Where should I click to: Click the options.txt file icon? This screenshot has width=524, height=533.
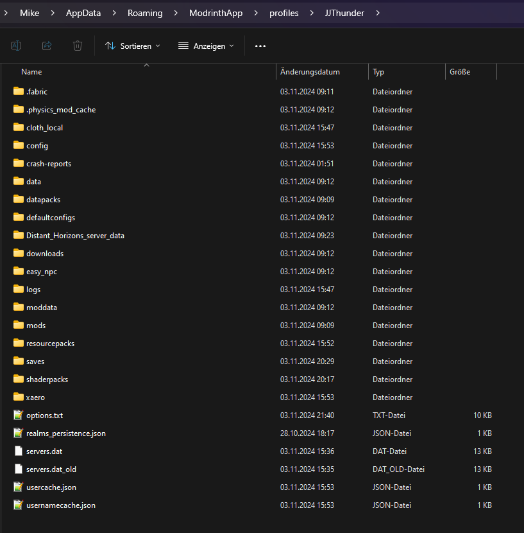click(18, 415)
